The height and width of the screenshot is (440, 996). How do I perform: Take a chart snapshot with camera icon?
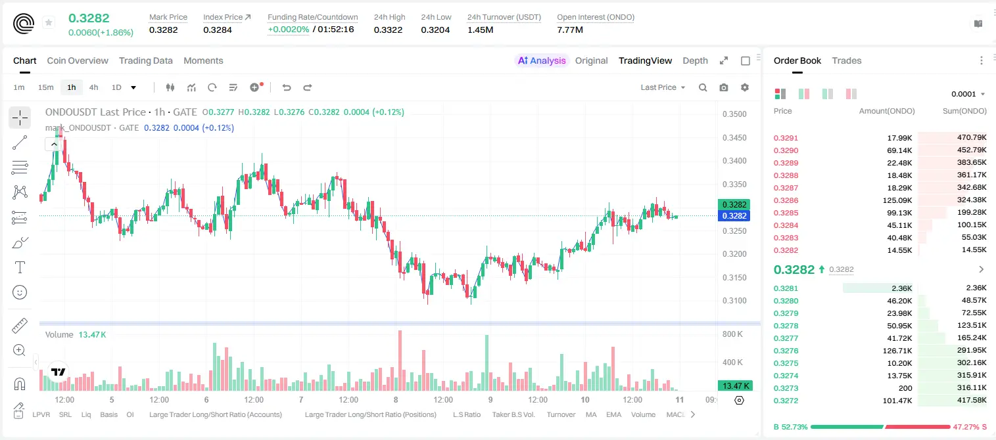[724, 87]
